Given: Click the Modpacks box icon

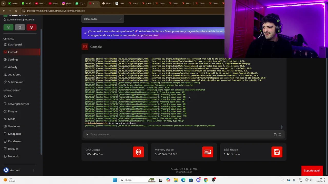Looking at the screenshot, I should tap(5, 134).
